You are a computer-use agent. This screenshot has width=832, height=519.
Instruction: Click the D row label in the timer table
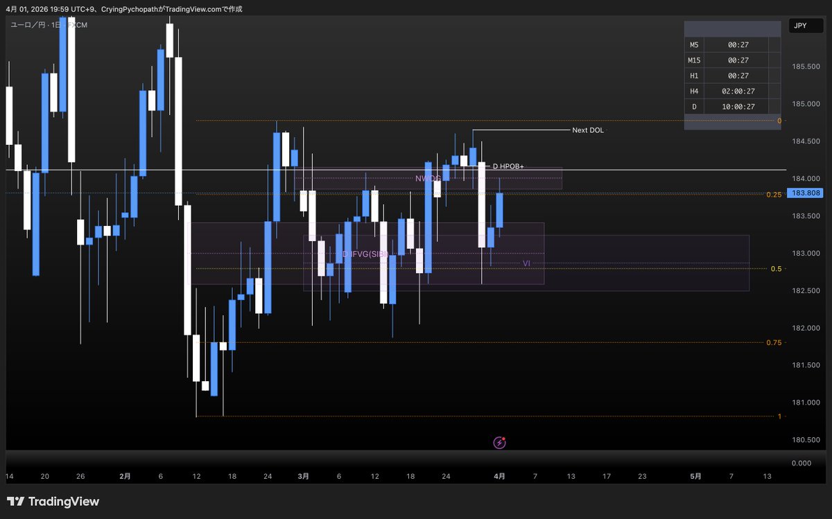click(694, 107)
